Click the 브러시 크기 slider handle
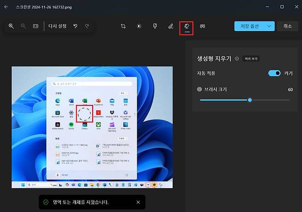This screenshot has height=212, width=302. point(250,100)
